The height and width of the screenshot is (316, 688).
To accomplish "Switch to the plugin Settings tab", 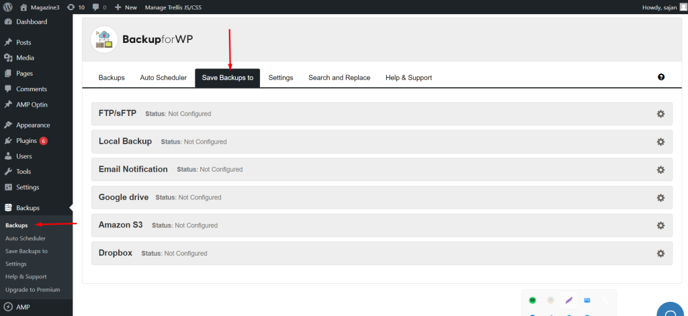I will click(281, 78).
